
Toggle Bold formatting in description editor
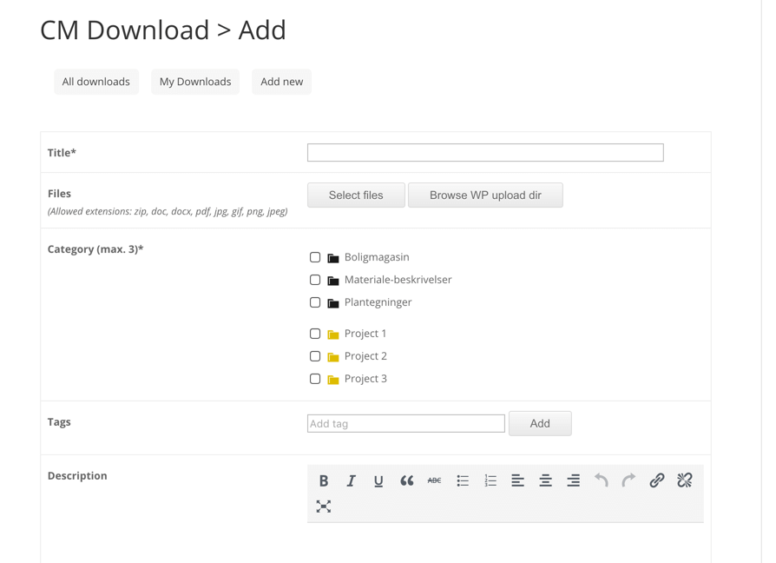(x=324, y=480)
